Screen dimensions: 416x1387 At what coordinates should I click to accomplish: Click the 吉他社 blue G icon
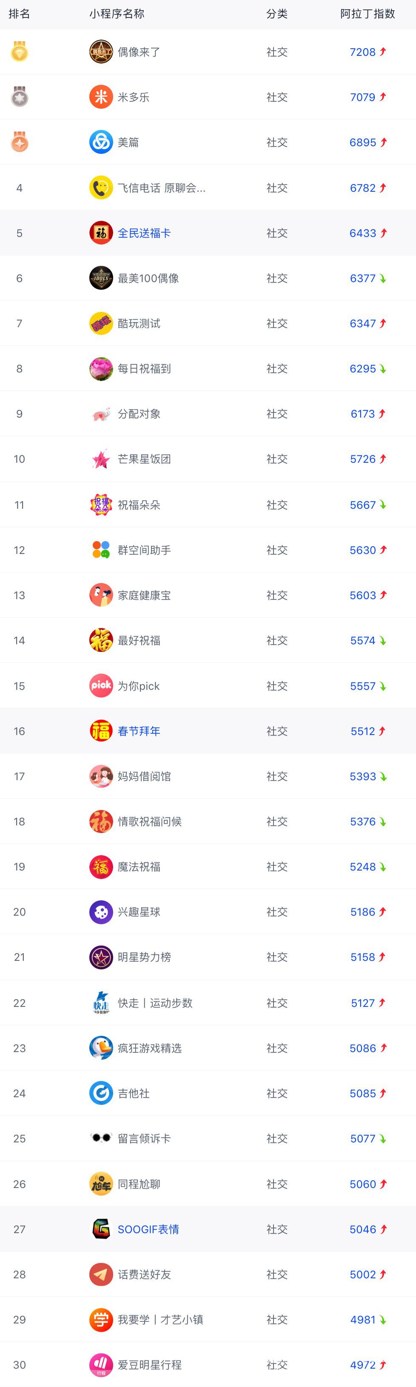pos(101,1093)
